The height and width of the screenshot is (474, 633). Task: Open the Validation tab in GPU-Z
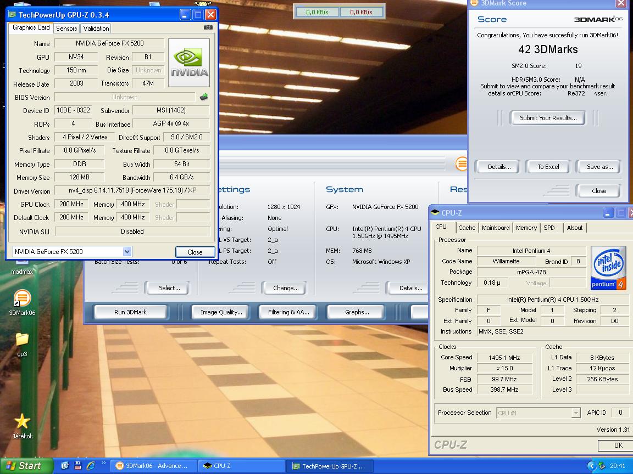96,28
